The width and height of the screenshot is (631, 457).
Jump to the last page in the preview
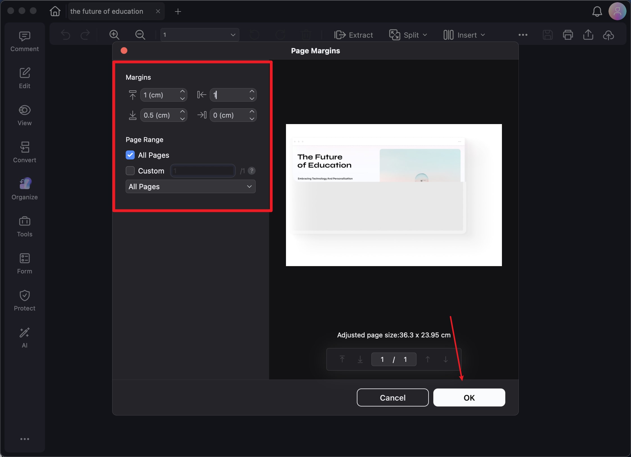360,359
